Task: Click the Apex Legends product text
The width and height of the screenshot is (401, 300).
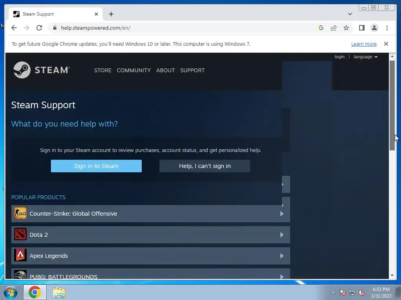Action: pyautogui.click(x=49, y=255)
